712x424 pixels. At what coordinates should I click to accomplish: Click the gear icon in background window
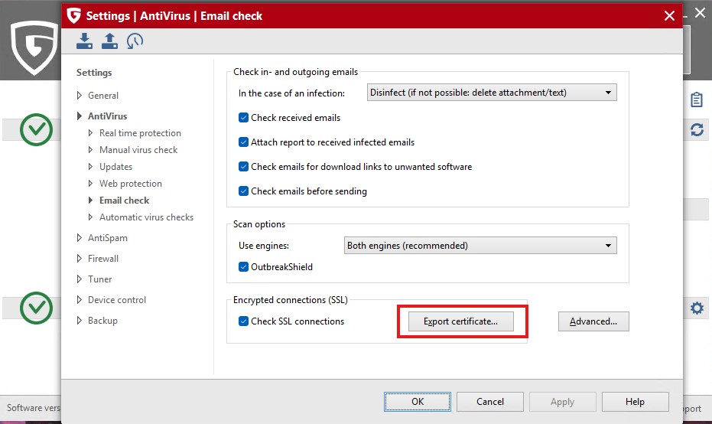tap(697, 308)
